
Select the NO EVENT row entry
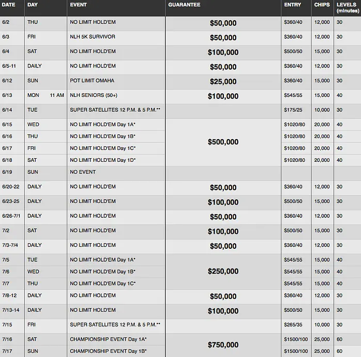click(x=83, y=172)
